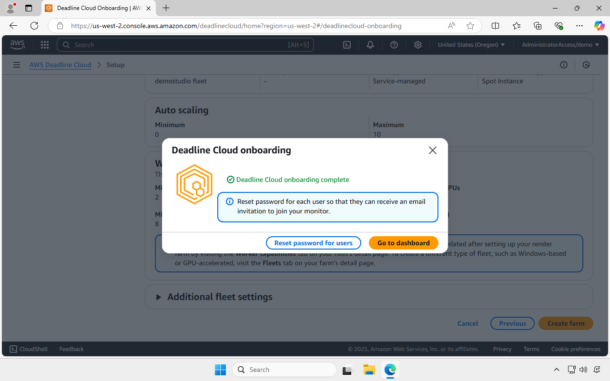Open the navigation sidebar hamburger icon

coord(17,65)
